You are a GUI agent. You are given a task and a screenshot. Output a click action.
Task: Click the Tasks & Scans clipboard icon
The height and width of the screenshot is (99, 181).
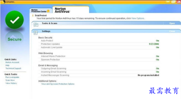point(36,24)
